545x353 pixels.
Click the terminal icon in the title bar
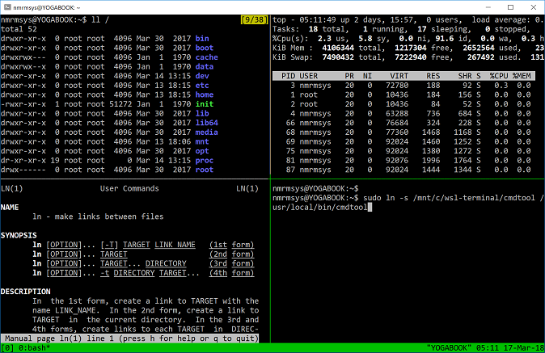(x=7, y=7)
